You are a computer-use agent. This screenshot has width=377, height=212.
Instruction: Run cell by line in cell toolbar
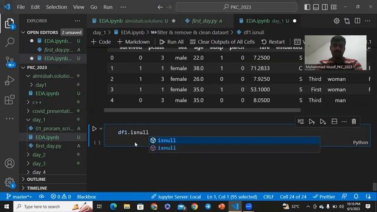[301, 122]
